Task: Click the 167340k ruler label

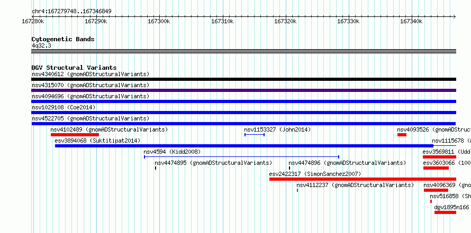Action: click(412, 22)
